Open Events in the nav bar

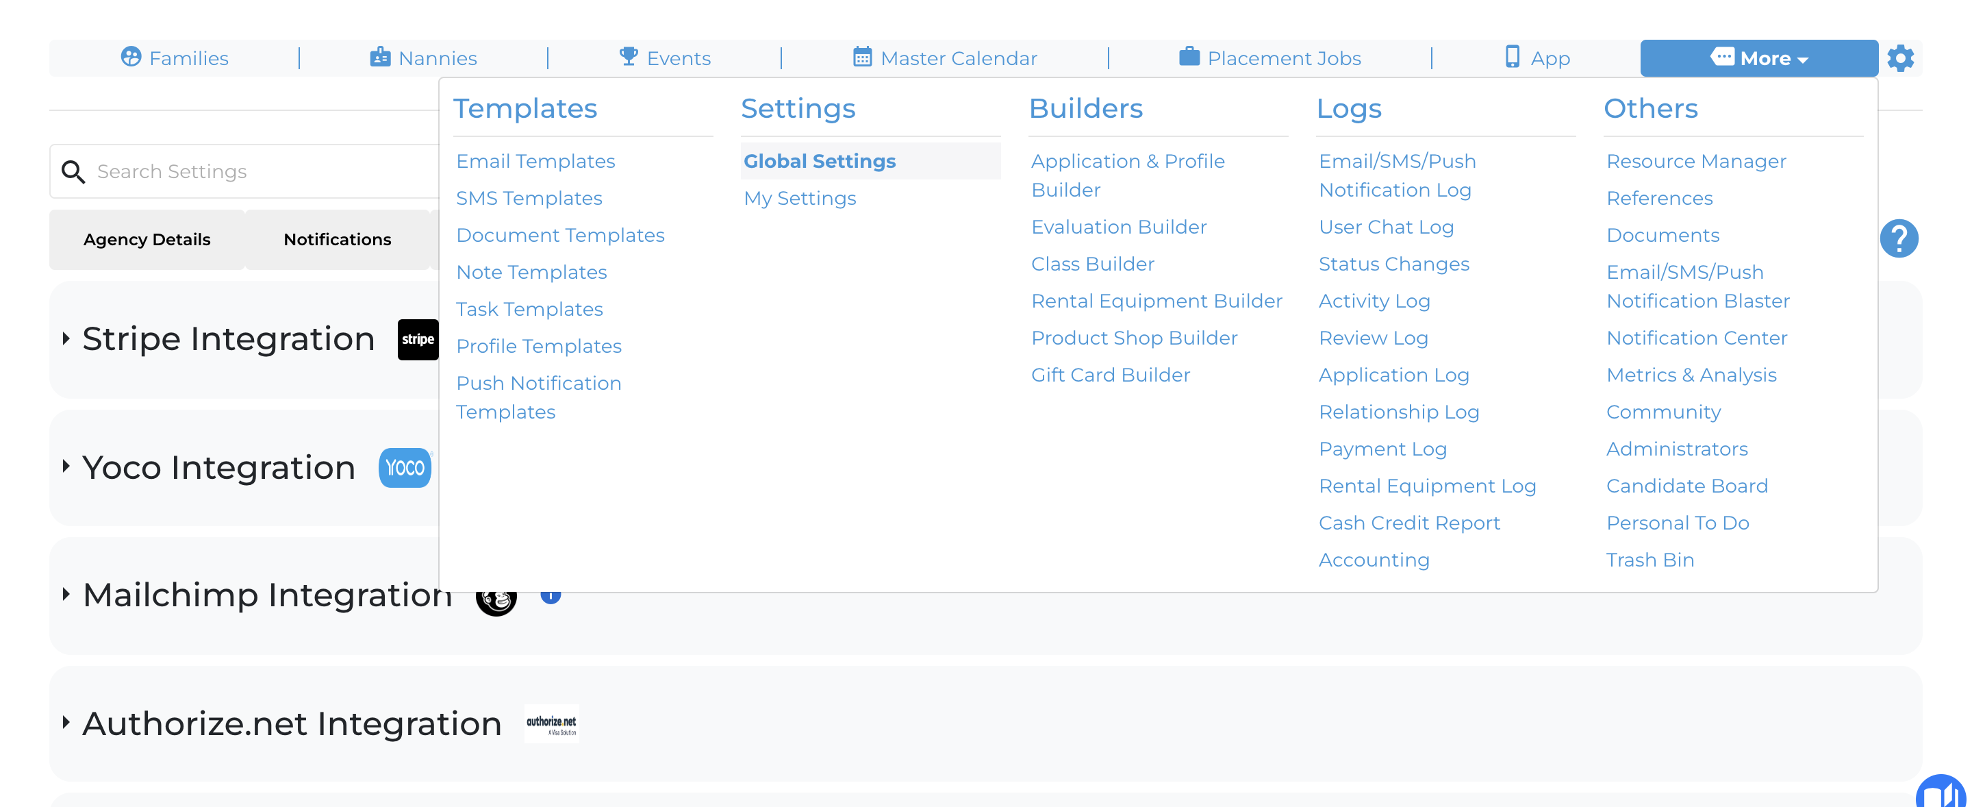tap(664, 58)
